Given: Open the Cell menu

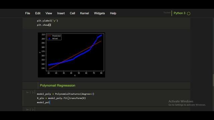Looking at the screenshot, I should coord(72,13).
